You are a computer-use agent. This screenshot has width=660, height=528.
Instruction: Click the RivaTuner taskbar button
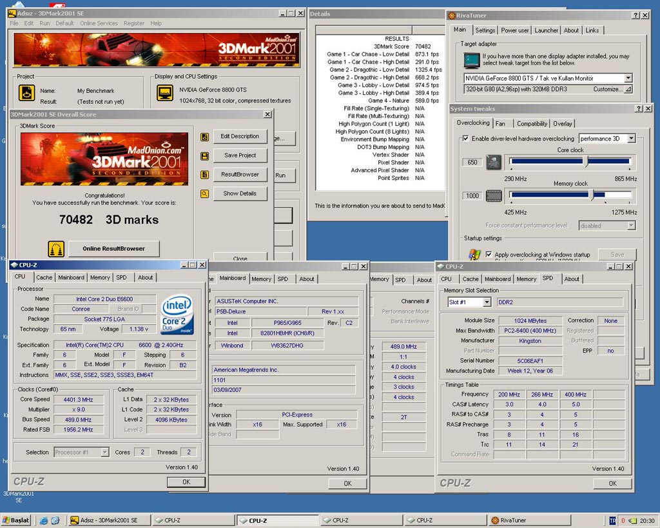530,520
